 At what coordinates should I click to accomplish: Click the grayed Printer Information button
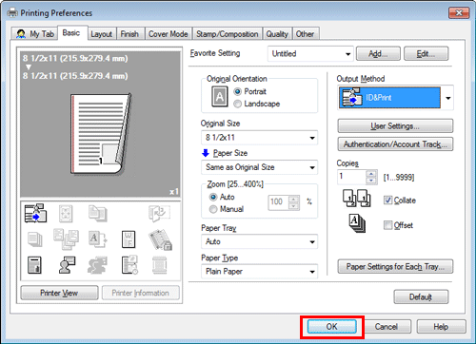(x=141, y=293)
